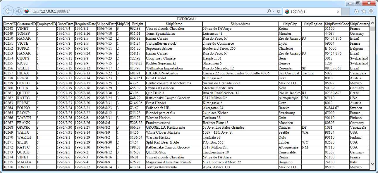
Task: Click the ShipRegion column header
Action: [x=313, y=24]
